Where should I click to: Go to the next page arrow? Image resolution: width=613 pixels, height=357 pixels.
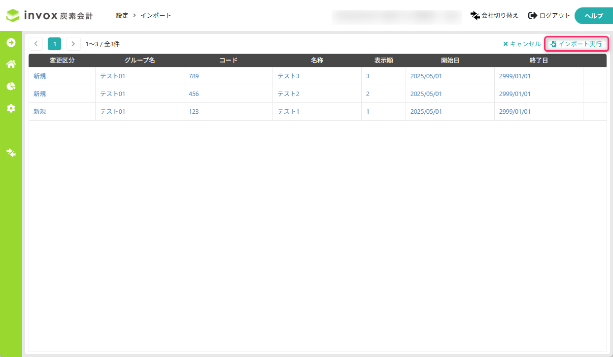pyautogui.click(x=73, y=44)
